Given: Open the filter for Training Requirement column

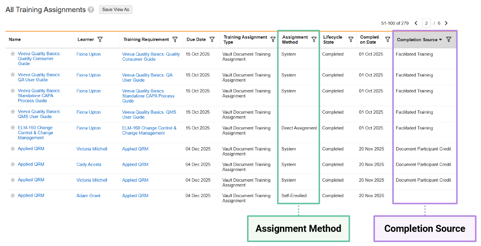Looking at the screenshot, I should tap(175, 39).
